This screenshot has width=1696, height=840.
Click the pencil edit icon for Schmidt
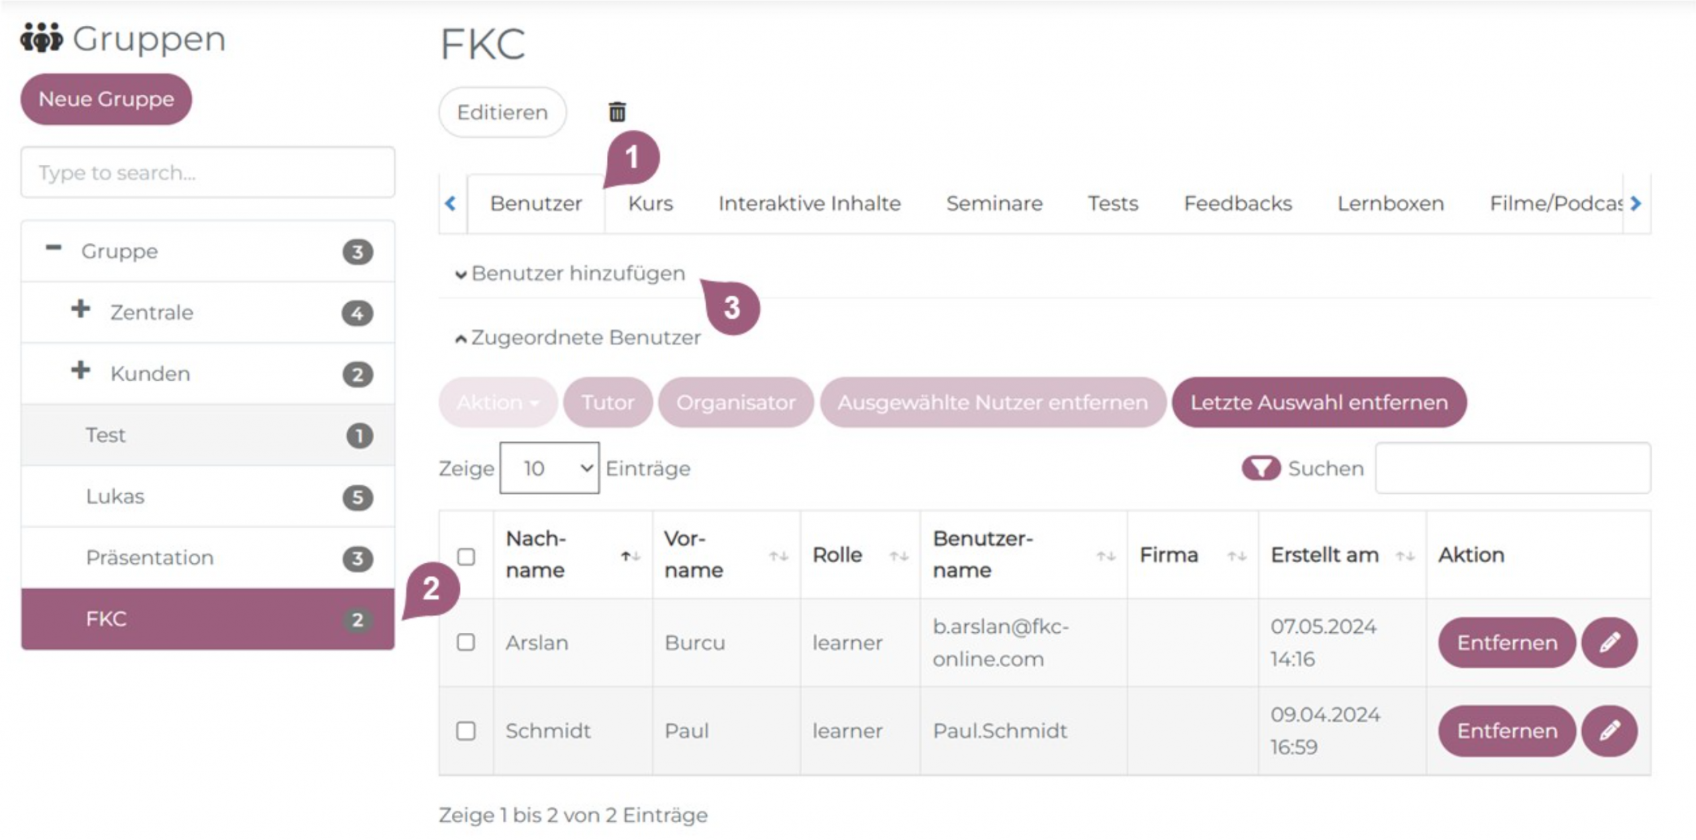1609,731
